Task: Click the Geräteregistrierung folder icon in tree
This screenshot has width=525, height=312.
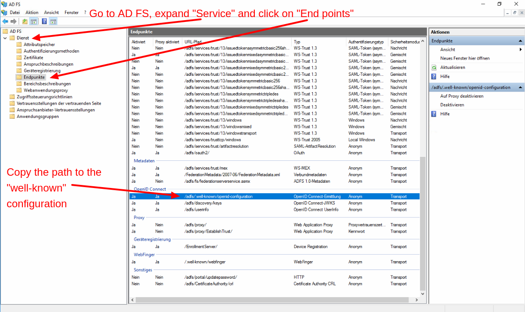Action: pos(19,71)
